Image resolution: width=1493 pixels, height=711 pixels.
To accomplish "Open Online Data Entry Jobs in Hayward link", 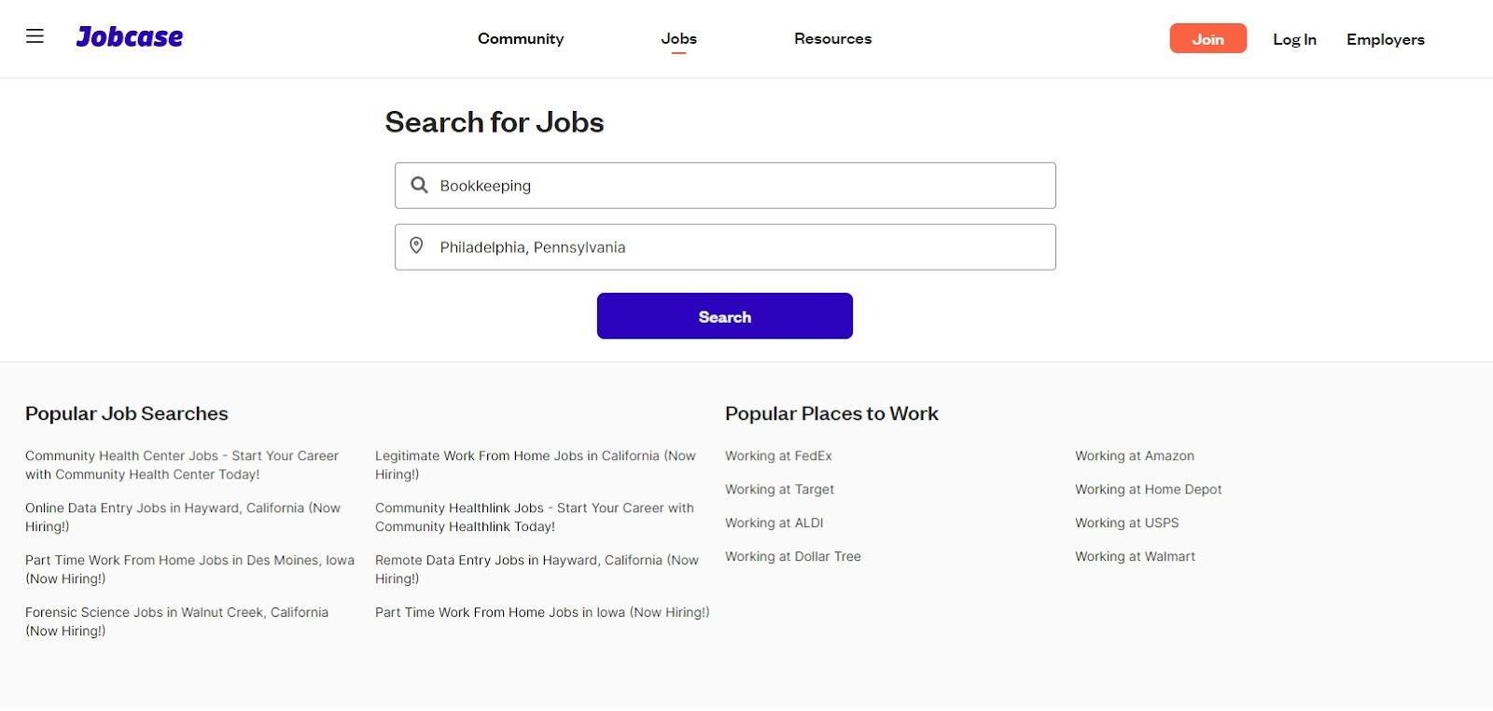I will click(x=183, y=517).
